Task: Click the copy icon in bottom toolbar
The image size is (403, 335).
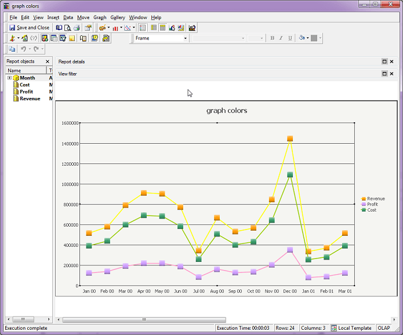Action: point(12,50)
